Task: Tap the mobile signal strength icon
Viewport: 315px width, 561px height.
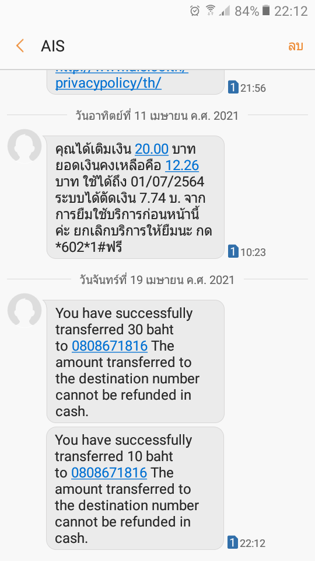Action: tap(225, 11)
